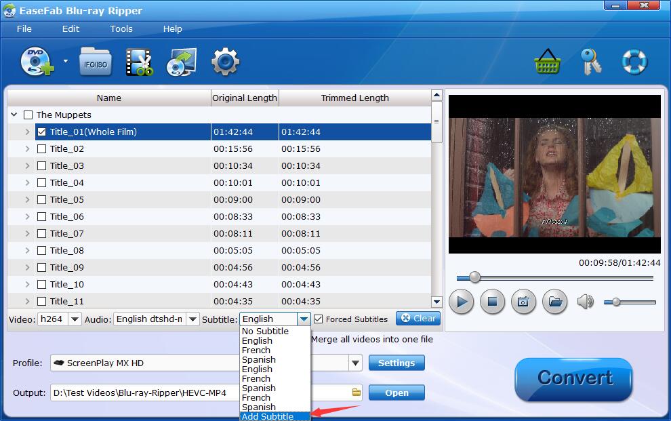The height and width of the screenshot is (421, 671).
Task: Open the Tools menu
Action: pyautogui.click(x=121, y=28)
